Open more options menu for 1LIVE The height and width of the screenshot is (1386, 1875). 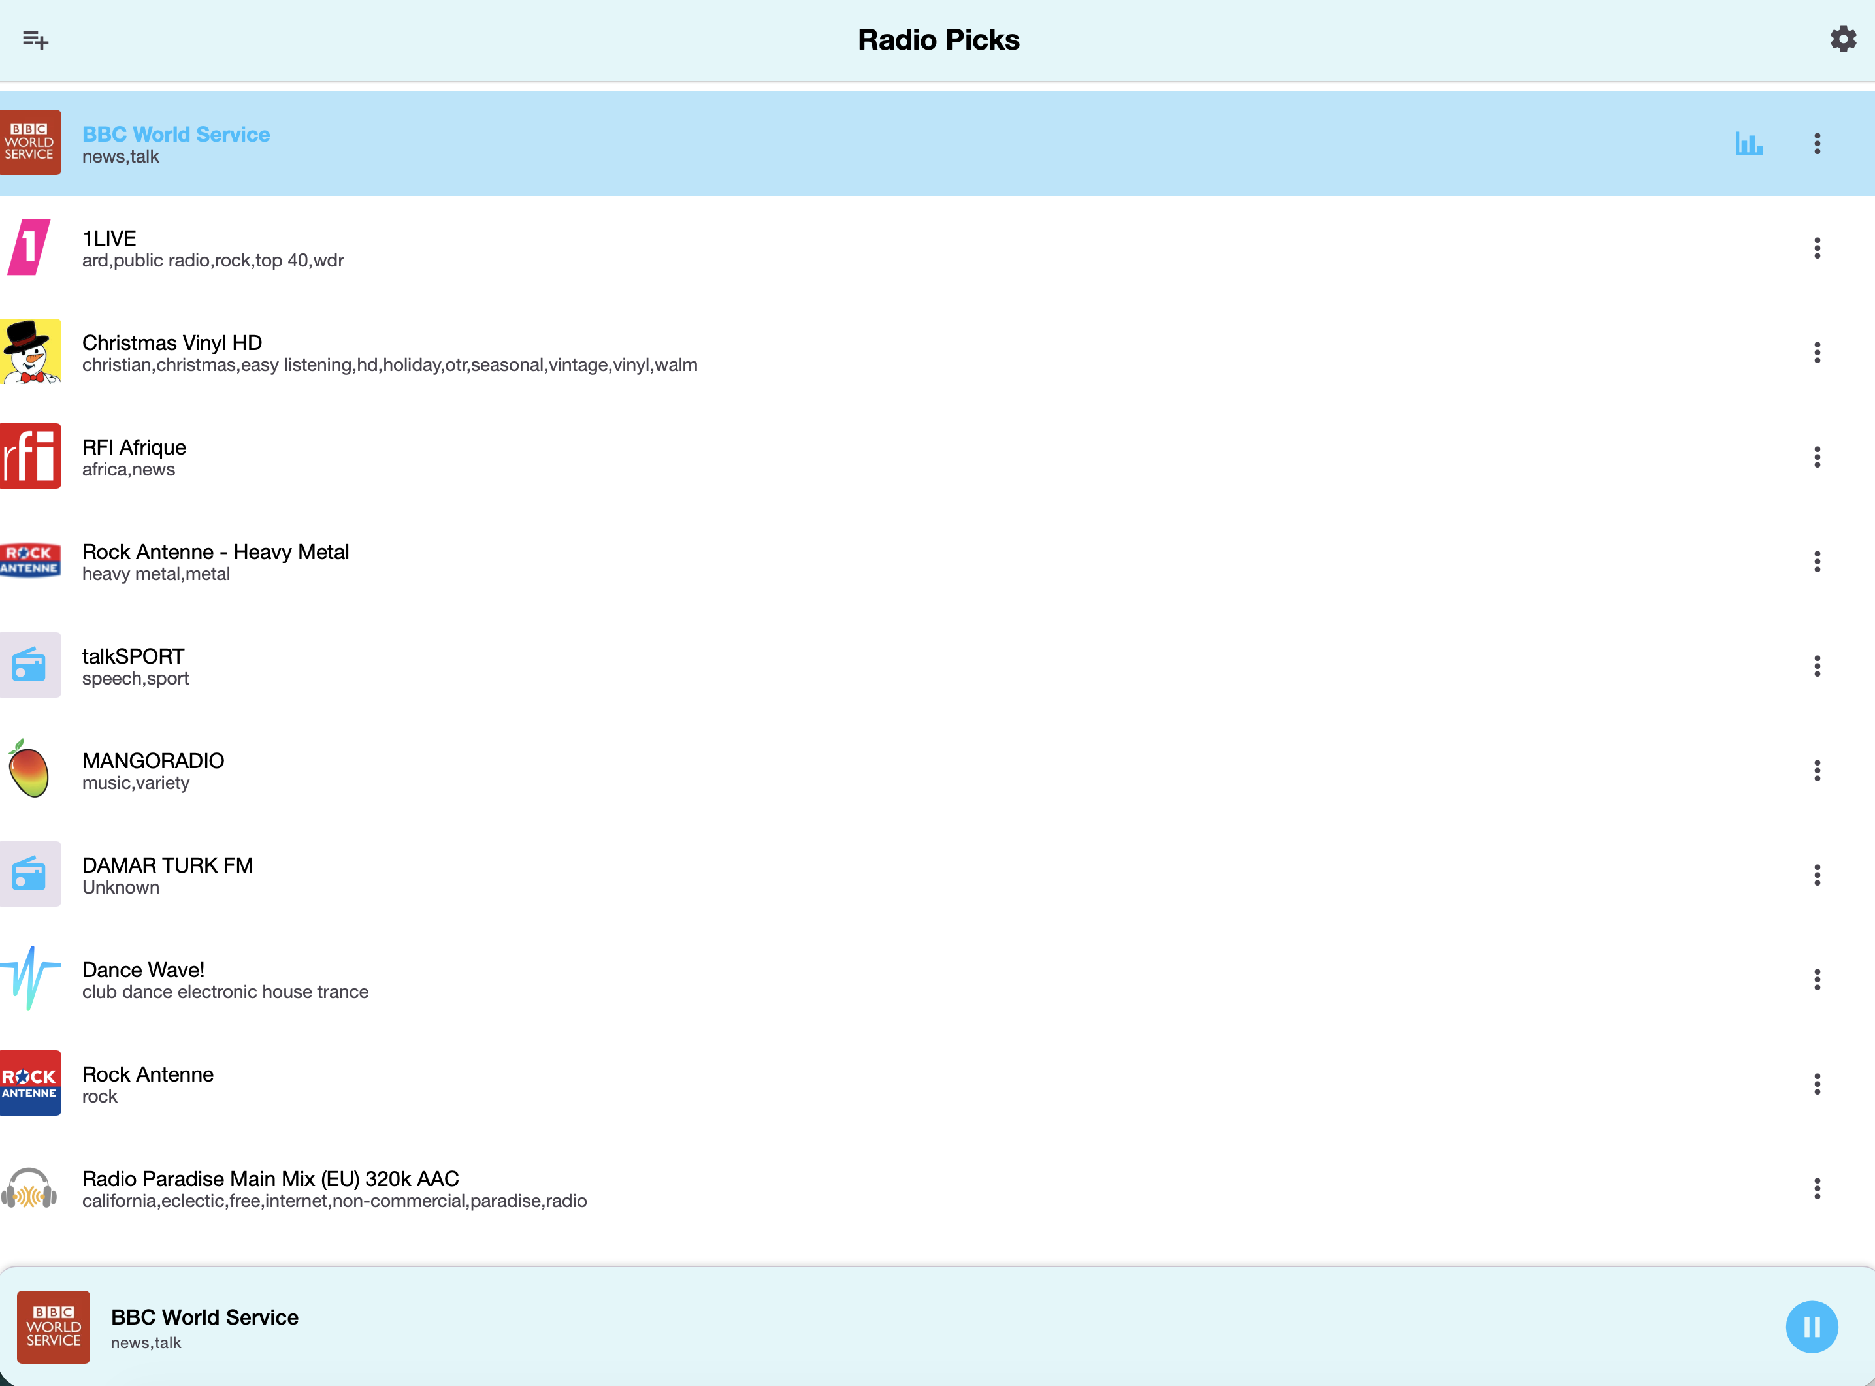(1817, 248)
